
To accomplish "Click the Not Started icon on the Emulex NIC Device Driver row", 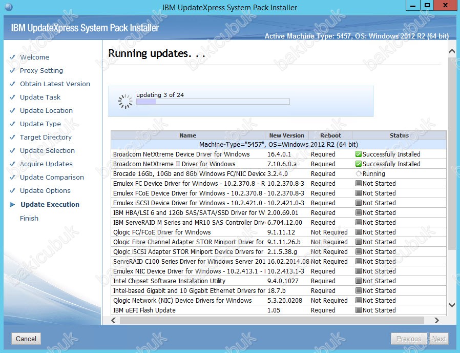I will [x=358, y=271].
